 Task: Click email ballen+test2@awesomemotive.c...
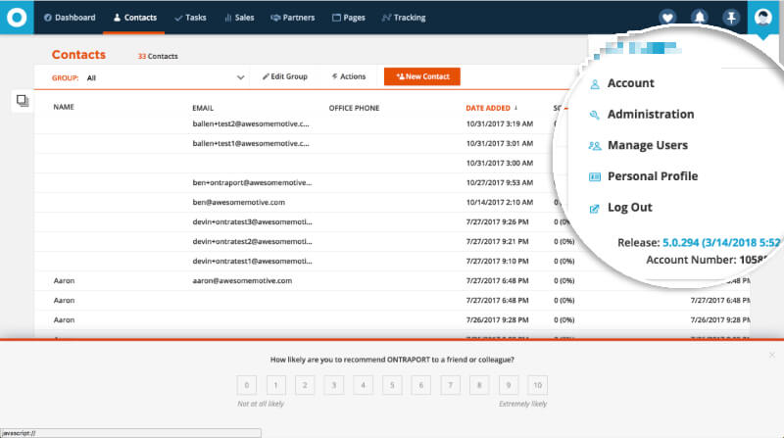tap(251, 123)
